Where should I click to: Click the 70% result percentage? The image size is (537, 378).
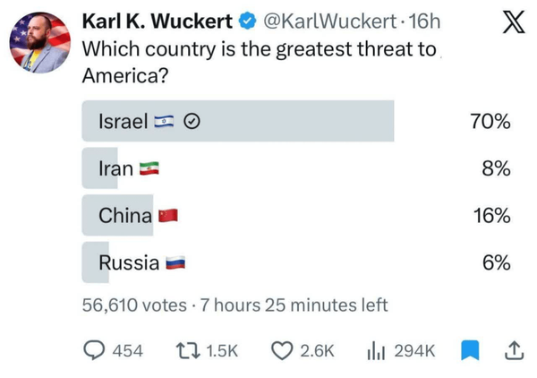[490, 121]
